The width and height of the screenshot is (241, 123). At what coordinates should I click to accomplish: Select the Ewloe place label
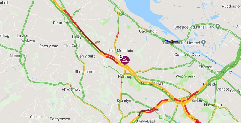[x=197, y=101]
